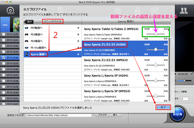
Task: Click the DVD disc icon
Action: [10, 11]
